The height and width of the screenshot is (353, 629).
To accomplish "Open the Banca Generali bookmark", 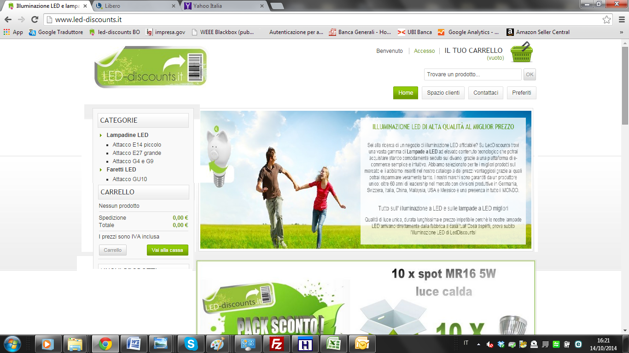I will pyautogui.click(x=360, y=32).
